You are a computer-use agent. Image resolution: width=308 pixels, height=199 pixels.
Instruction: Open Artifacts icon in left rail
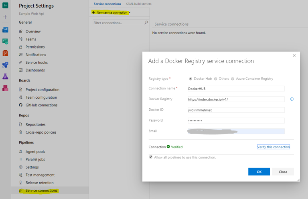pyautogui.click(x=5, y=88)
